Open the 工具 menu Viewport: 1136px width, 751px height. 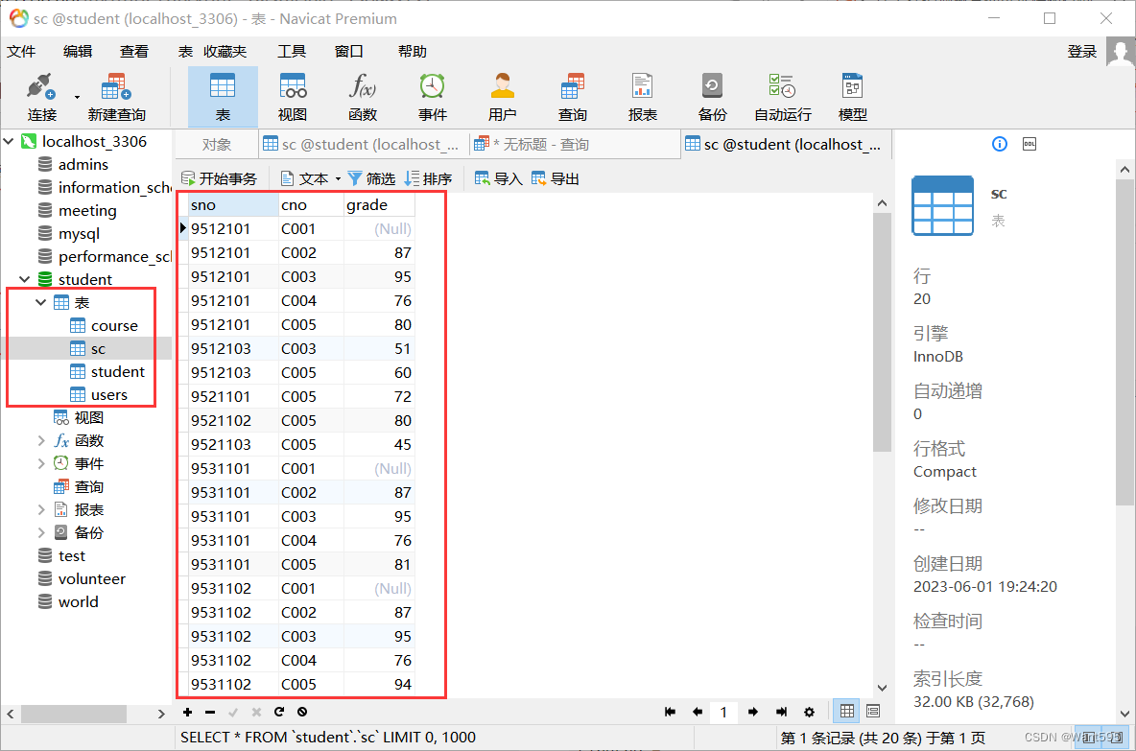coord(292,51)
